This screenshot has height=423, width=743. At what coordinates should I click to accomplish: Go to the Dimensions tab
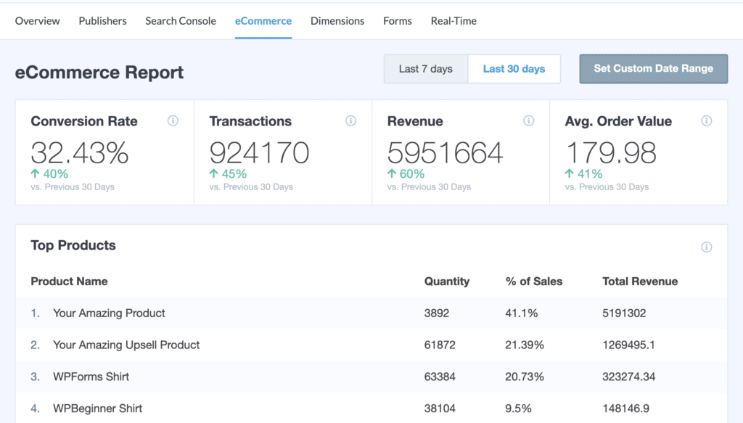337,21
